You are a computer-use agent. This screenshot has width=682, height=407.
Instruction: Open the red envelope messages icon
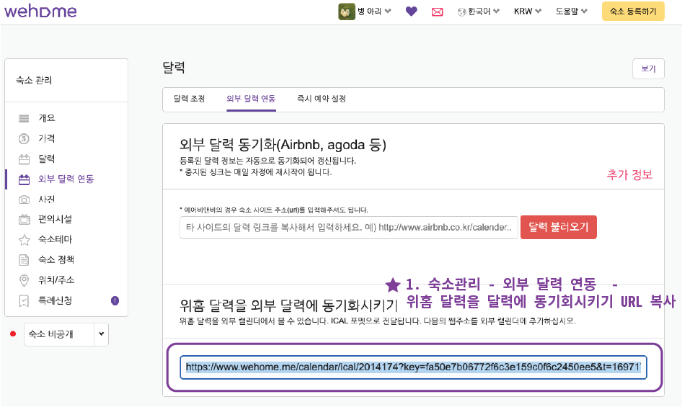click(437, 12)
